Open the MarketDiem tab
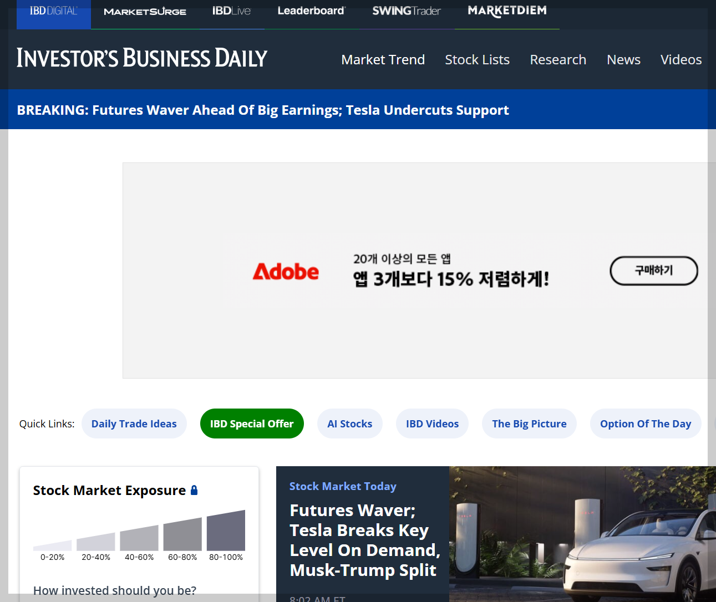Screen dimensions: 716x602 click(x=507, y=11)
